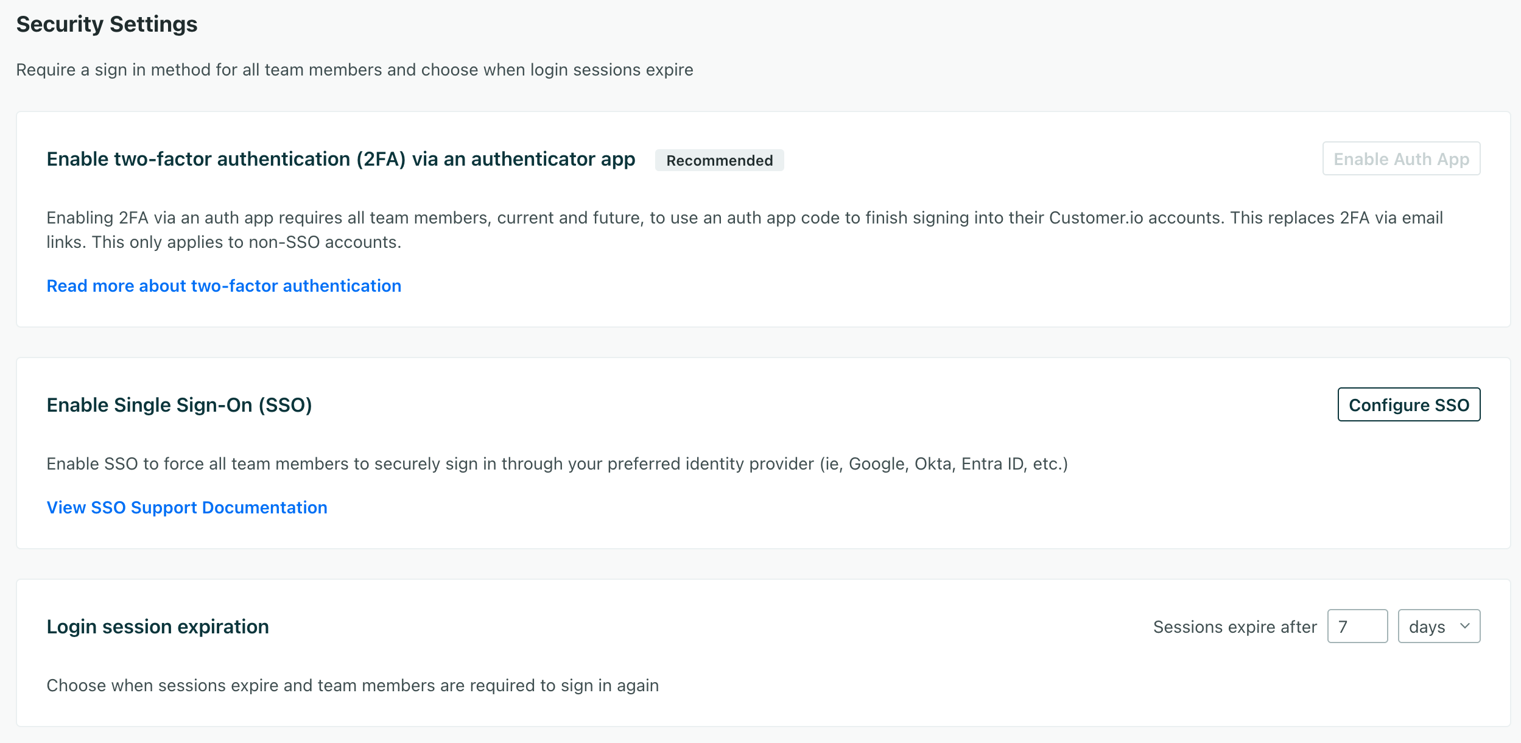Click the Enable Auth App button
This screenshot has width=1521, height=743.
tap(1400, 159)
